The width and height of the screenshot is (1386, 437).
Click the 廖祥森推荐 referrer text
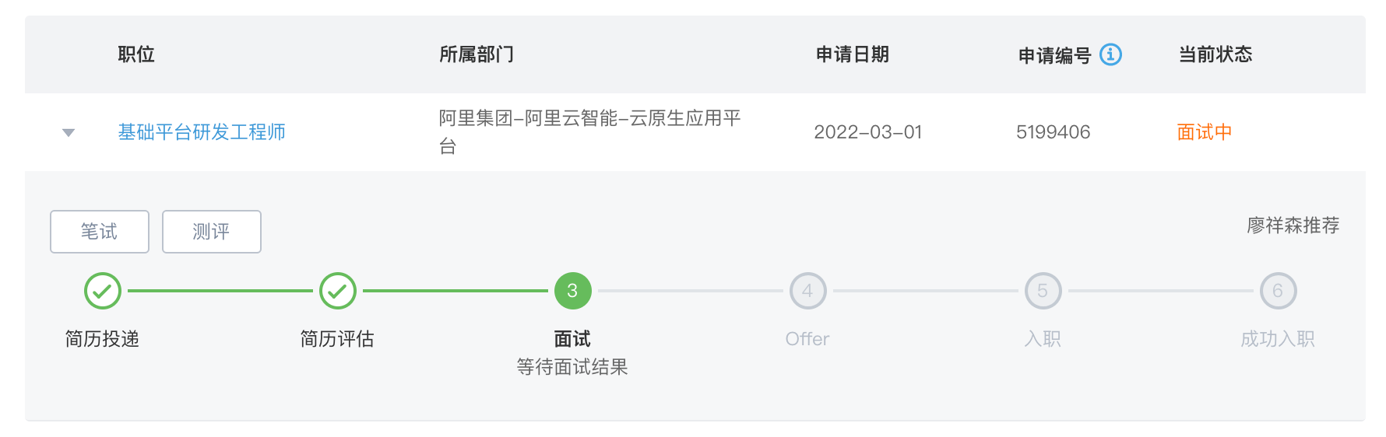(1293, 225)
